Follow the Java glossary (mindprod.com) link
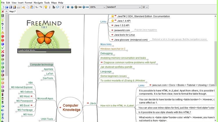 pyautogui.click(x=131, y=40)
